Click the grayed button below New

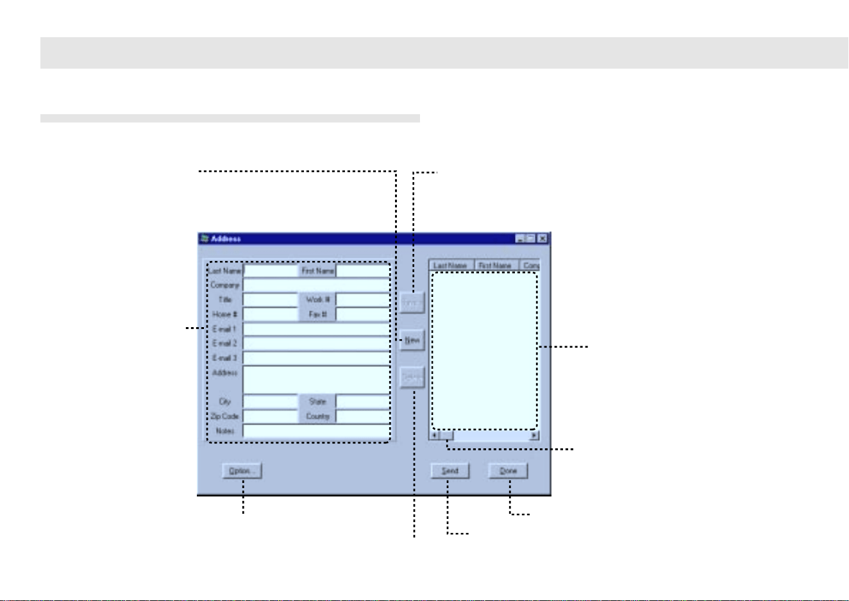pyautogui.click(x=412, y=378)
